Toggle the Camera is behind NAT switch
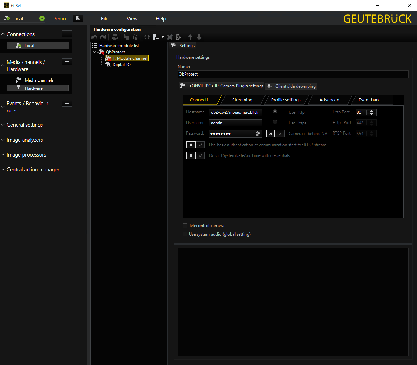The image size is (417, 365). point(275,134)
